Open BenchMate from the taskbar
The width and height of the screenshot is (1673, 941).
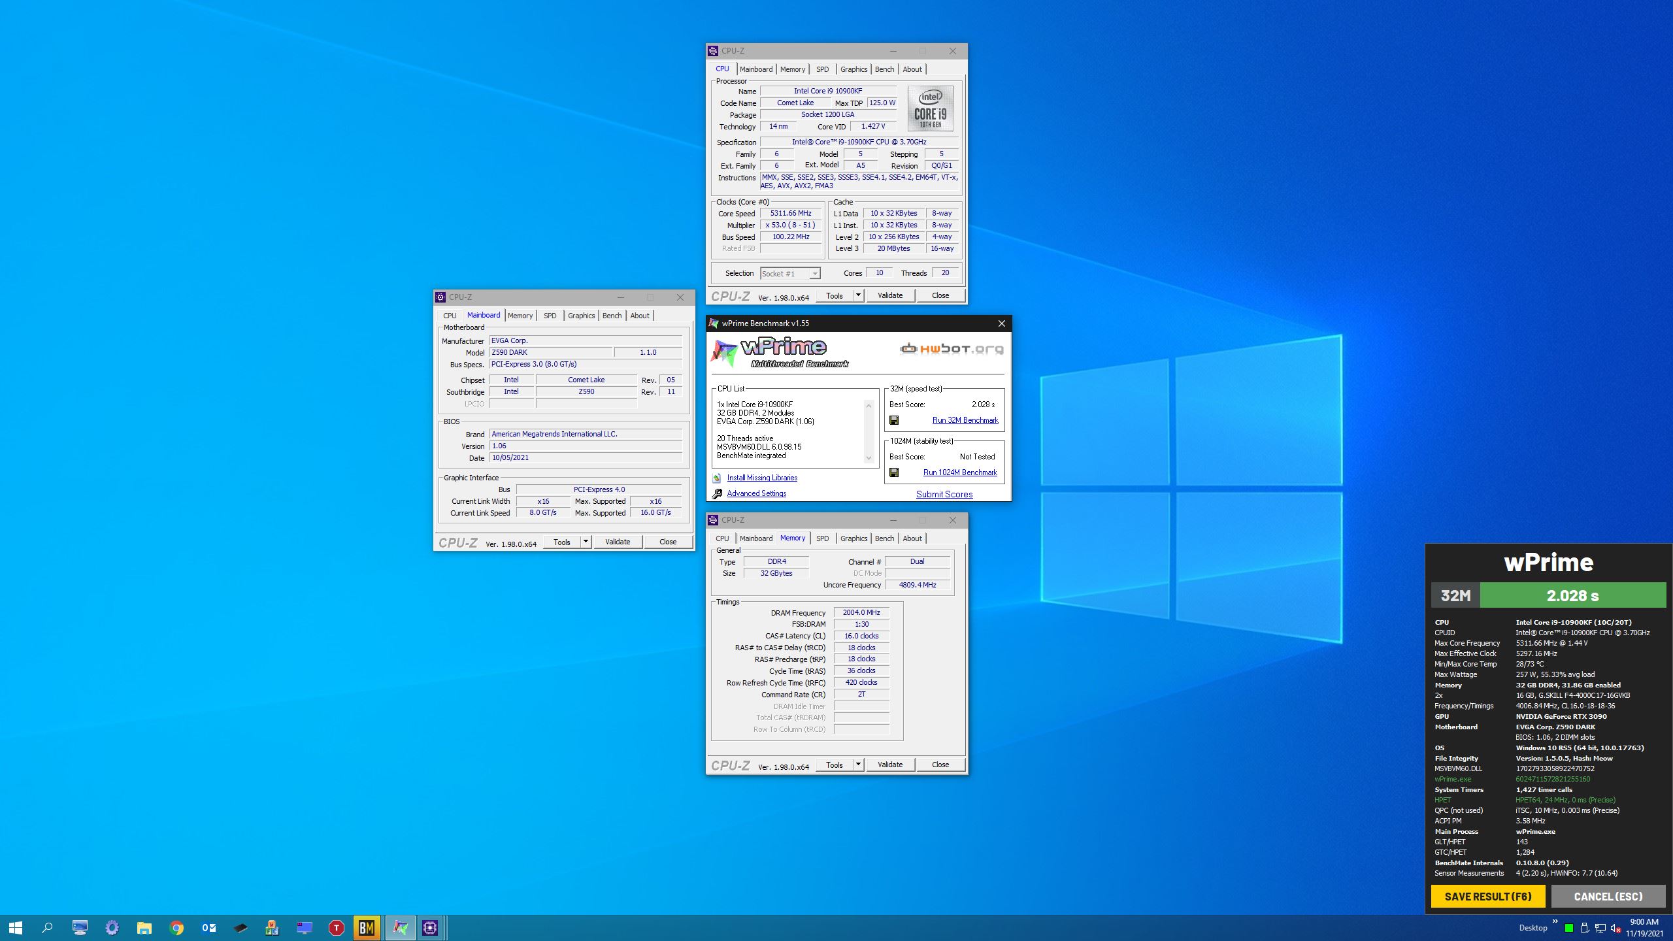point(367,927)
